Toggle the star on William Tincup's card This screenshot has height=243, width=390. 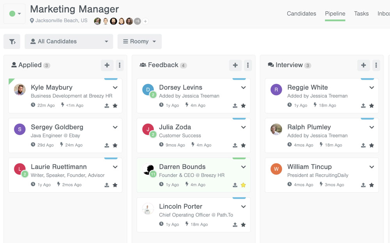click(372, 185)
